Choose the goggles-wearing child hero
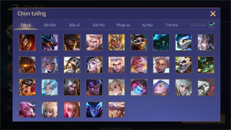 27,87
